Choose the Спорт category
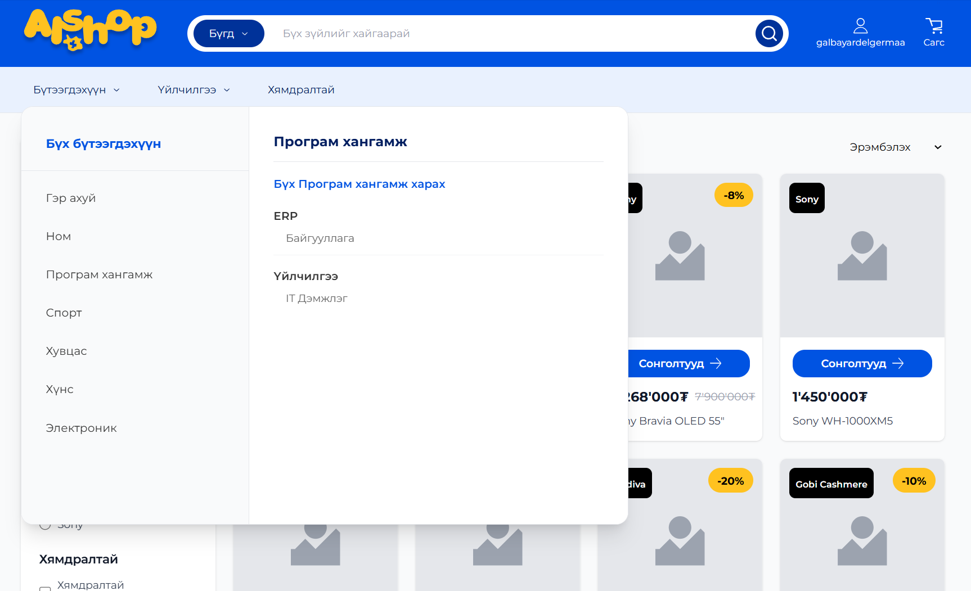 tap(64, 313)
